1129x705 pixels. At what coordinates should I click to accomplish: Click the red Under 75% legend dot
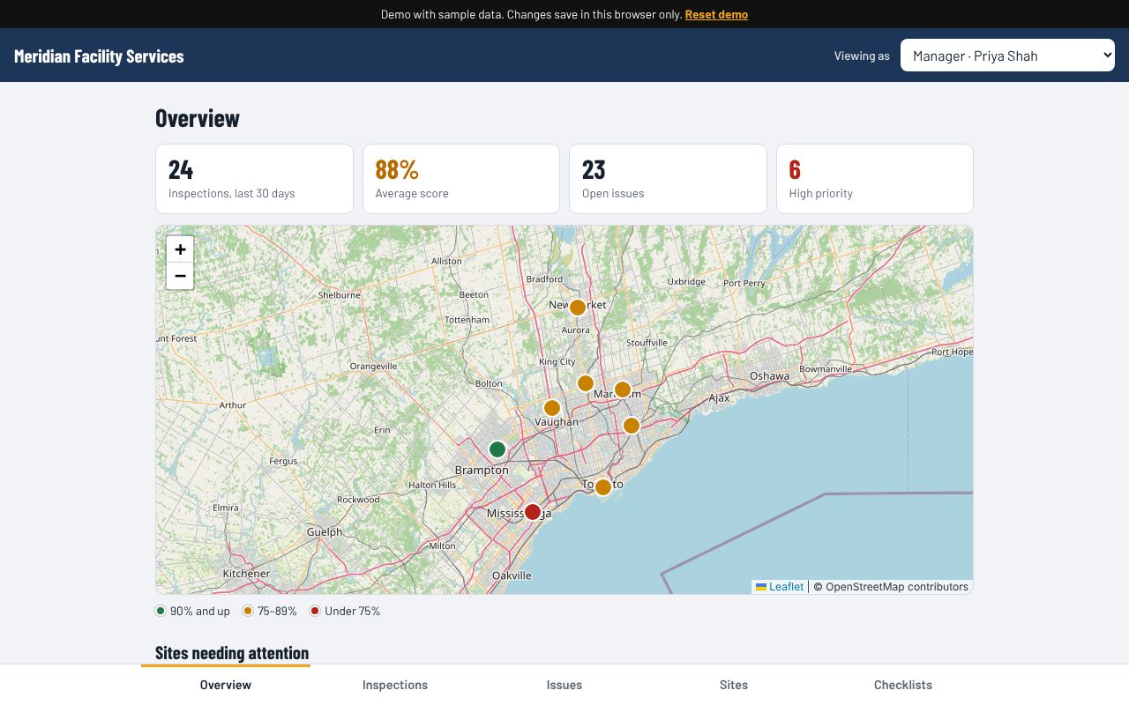[x=315, y=611]
